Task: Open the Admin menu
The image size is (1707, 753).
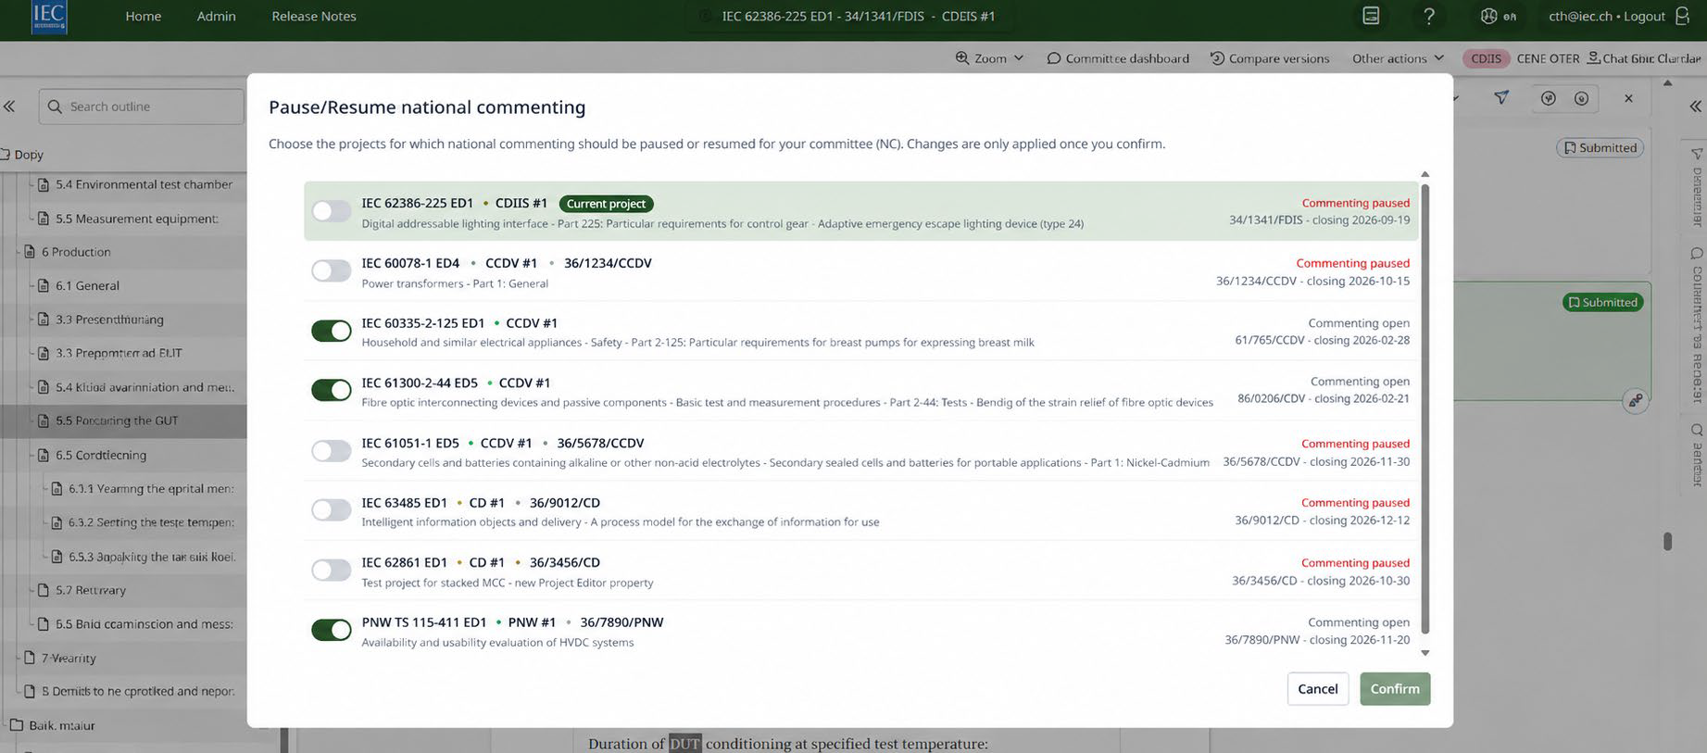Action: pos(217,16)
